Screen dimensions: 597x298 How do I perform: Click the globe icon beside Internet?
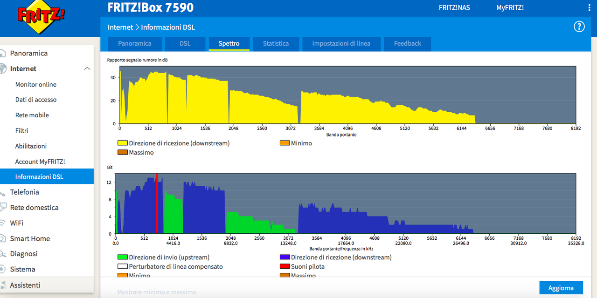click(x=3, y=68)
